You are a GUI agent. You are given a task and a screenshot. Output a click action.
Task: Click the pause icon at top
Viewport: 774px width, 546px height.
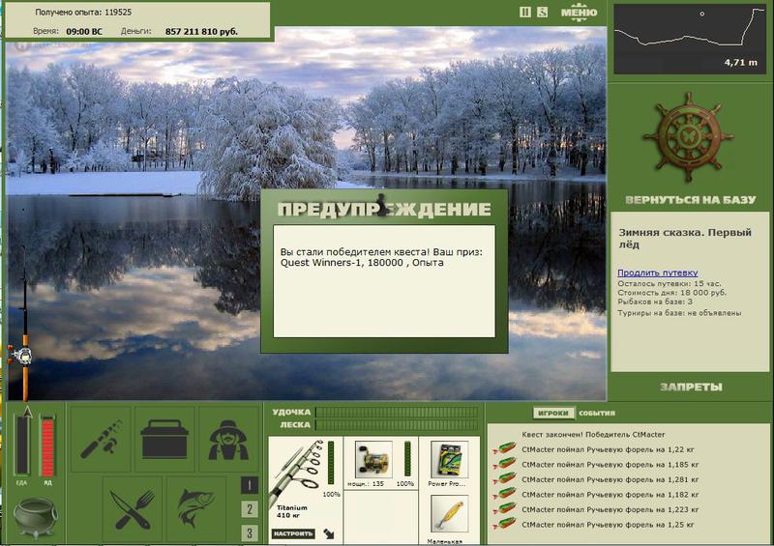coord(525,12)
